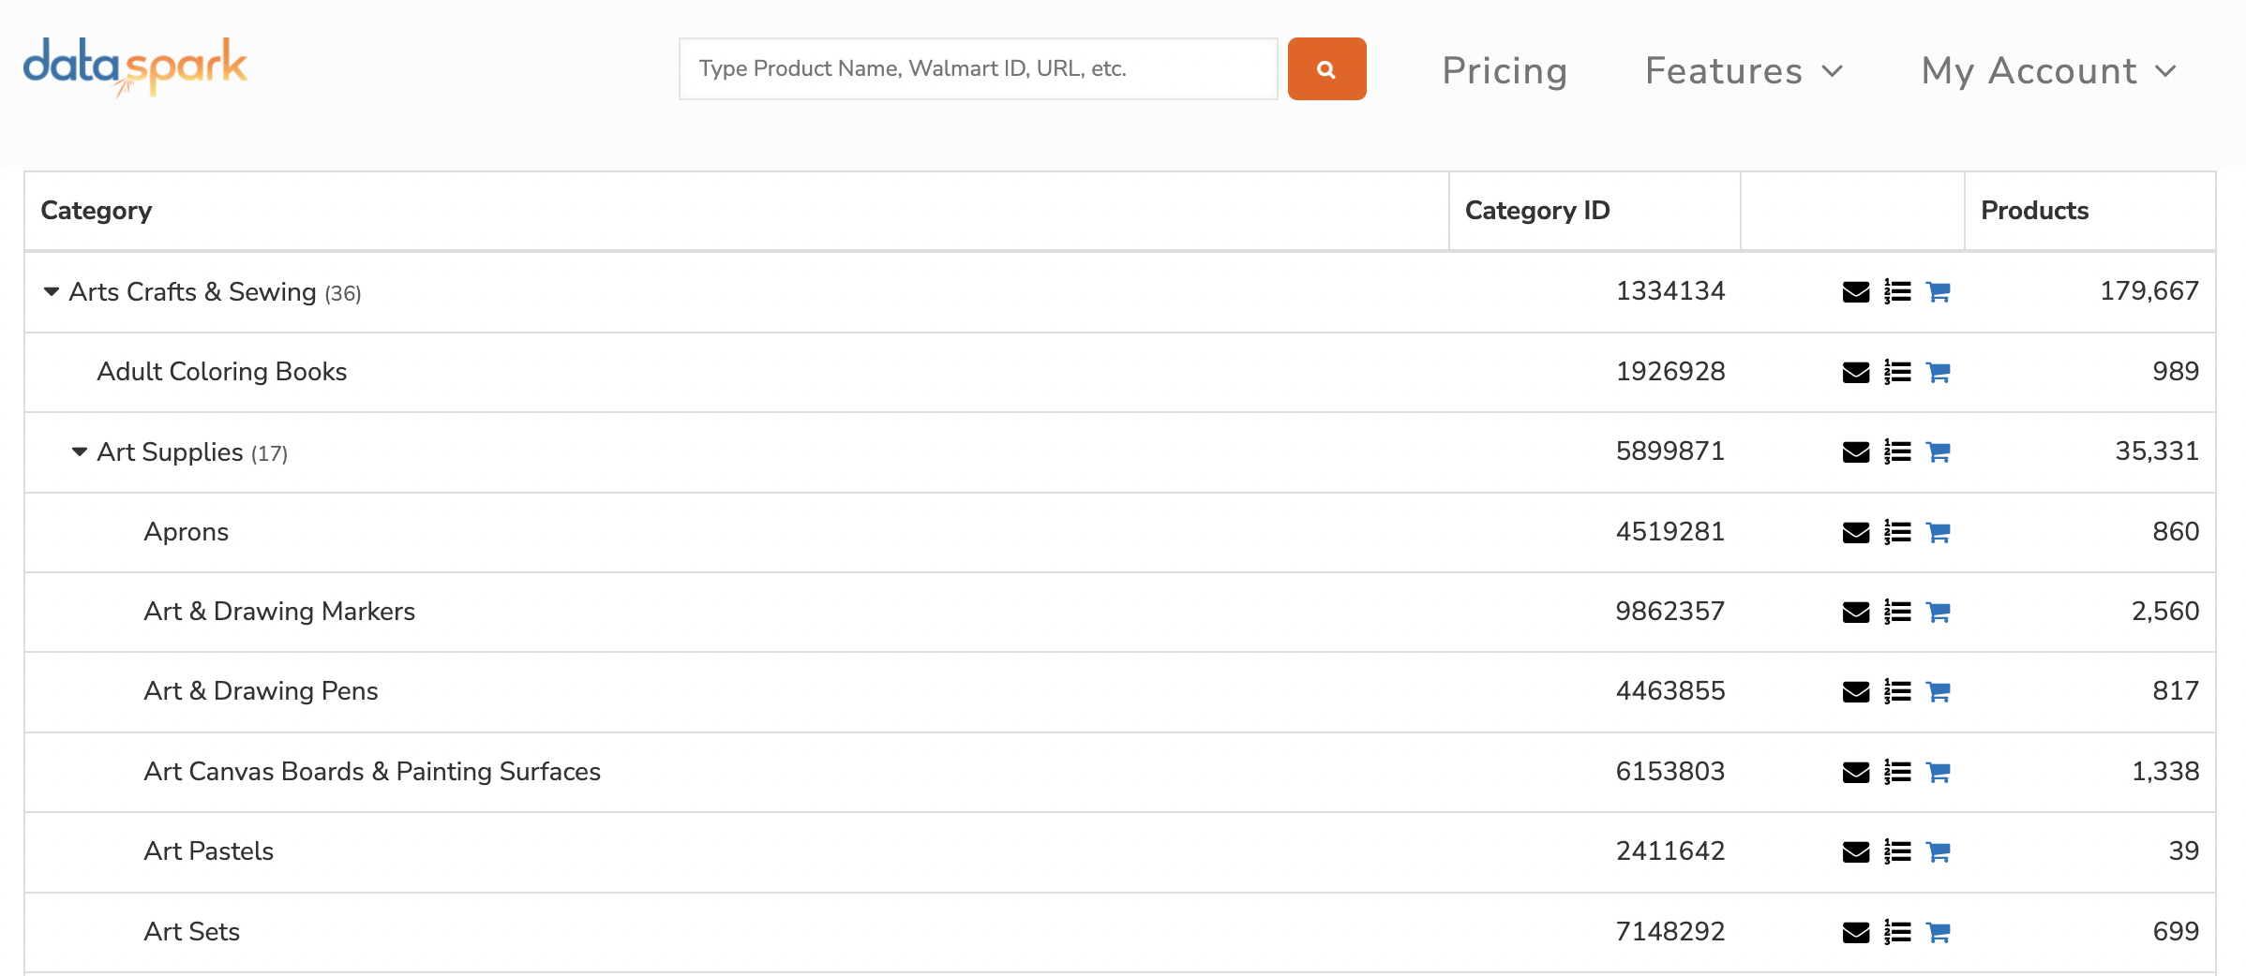The height and width of the screenshot is (976, 2246).
Task: Click envelope icon for Art Canvas Boards row
Action: [1855, 773]
